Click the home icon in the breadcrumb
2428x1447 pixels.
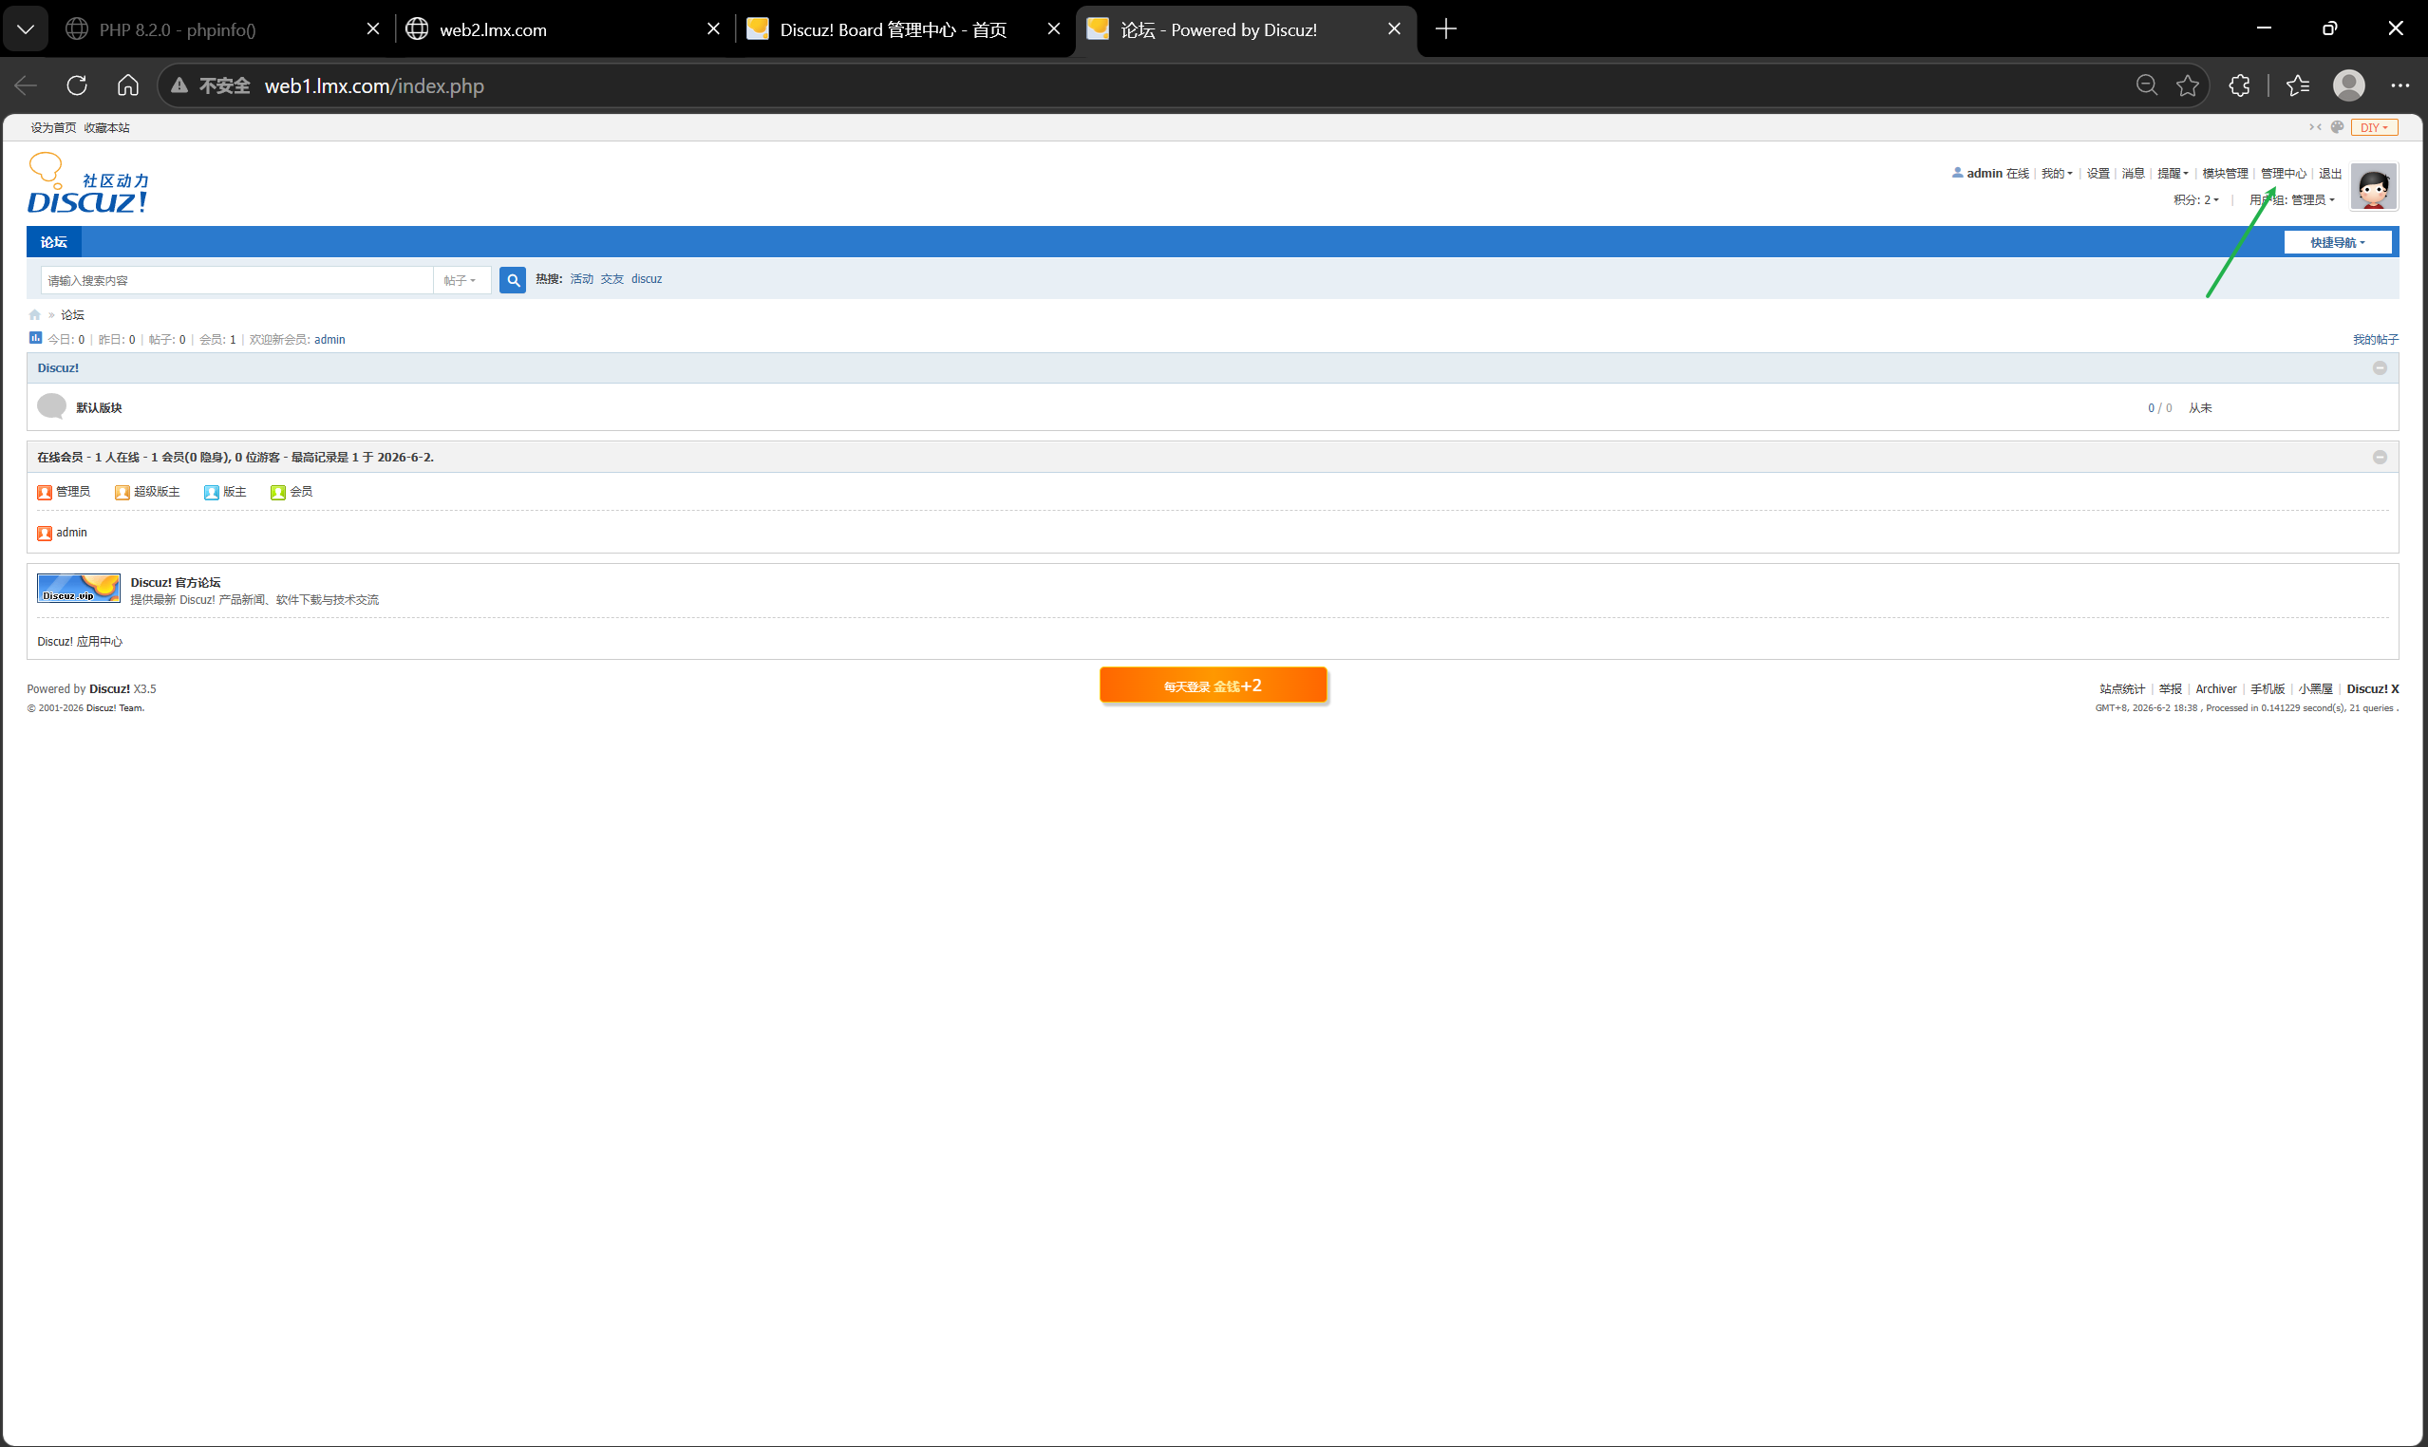click(34, 315)
